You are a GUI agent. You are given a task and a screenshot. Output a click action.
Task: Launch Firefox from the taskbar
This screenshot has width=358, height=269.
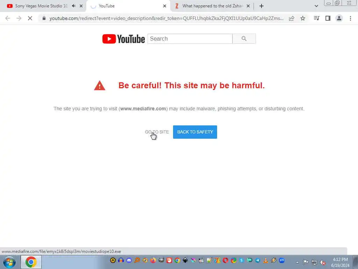[x=153, y=260]
